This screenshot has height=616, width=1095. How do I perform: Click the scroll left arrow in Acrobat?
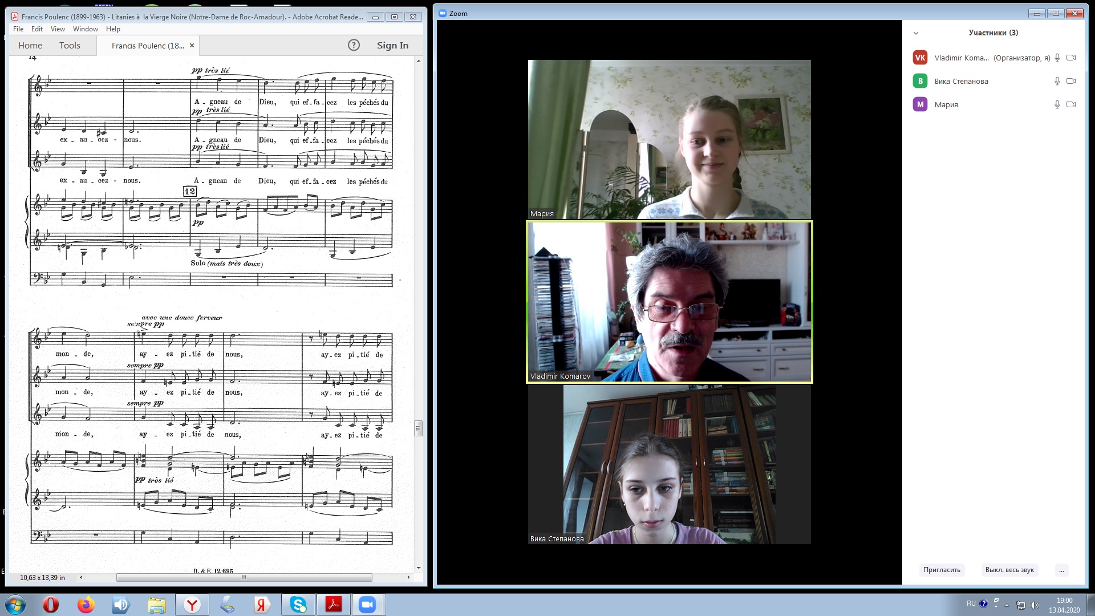[x=81, y=577]
